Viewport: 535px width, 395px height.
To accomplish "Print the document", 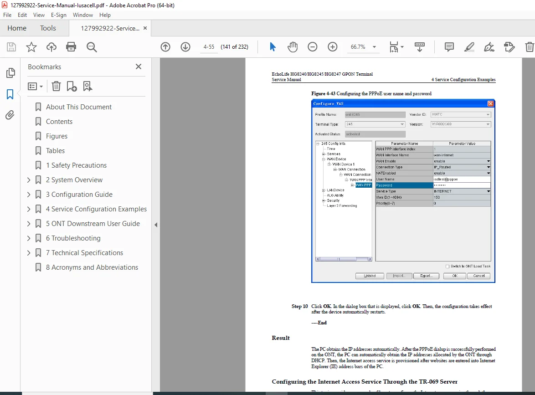I will tap(71, 47).
